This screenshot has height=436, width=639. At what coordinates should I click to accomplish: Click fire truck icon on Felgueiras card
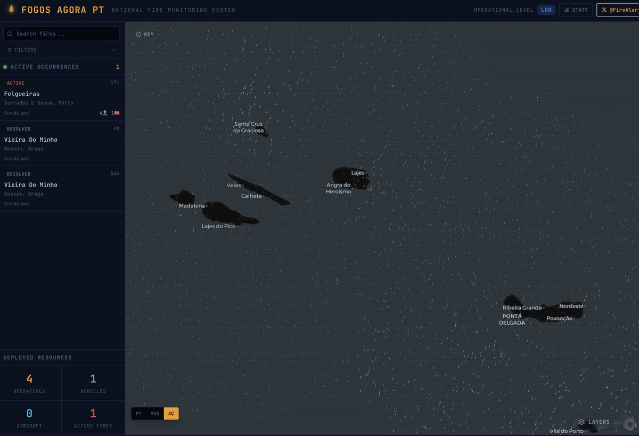coord(117,113)
